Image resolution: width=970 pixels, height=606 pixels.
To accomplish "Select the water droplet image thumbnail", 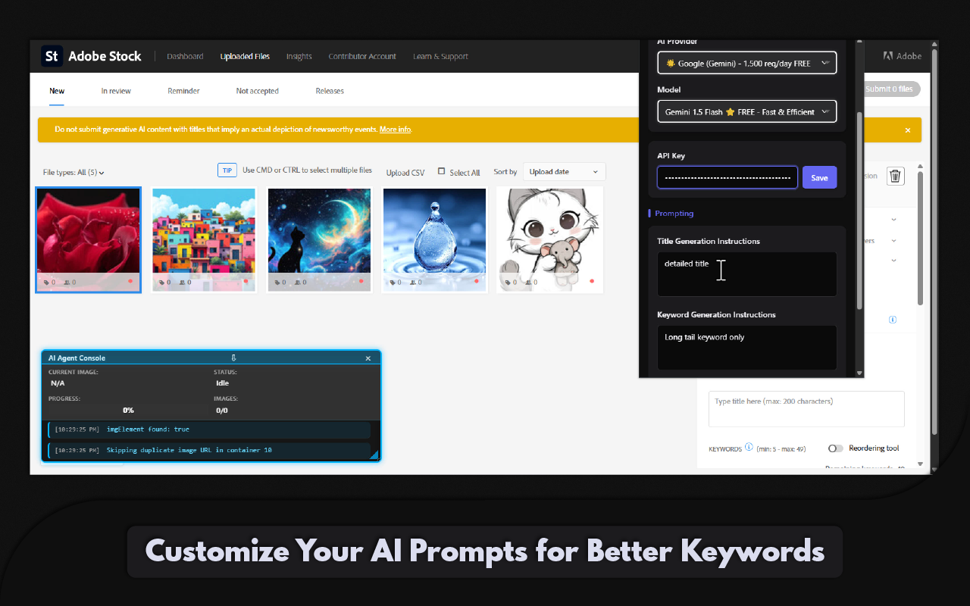I will tap(434, 239).
